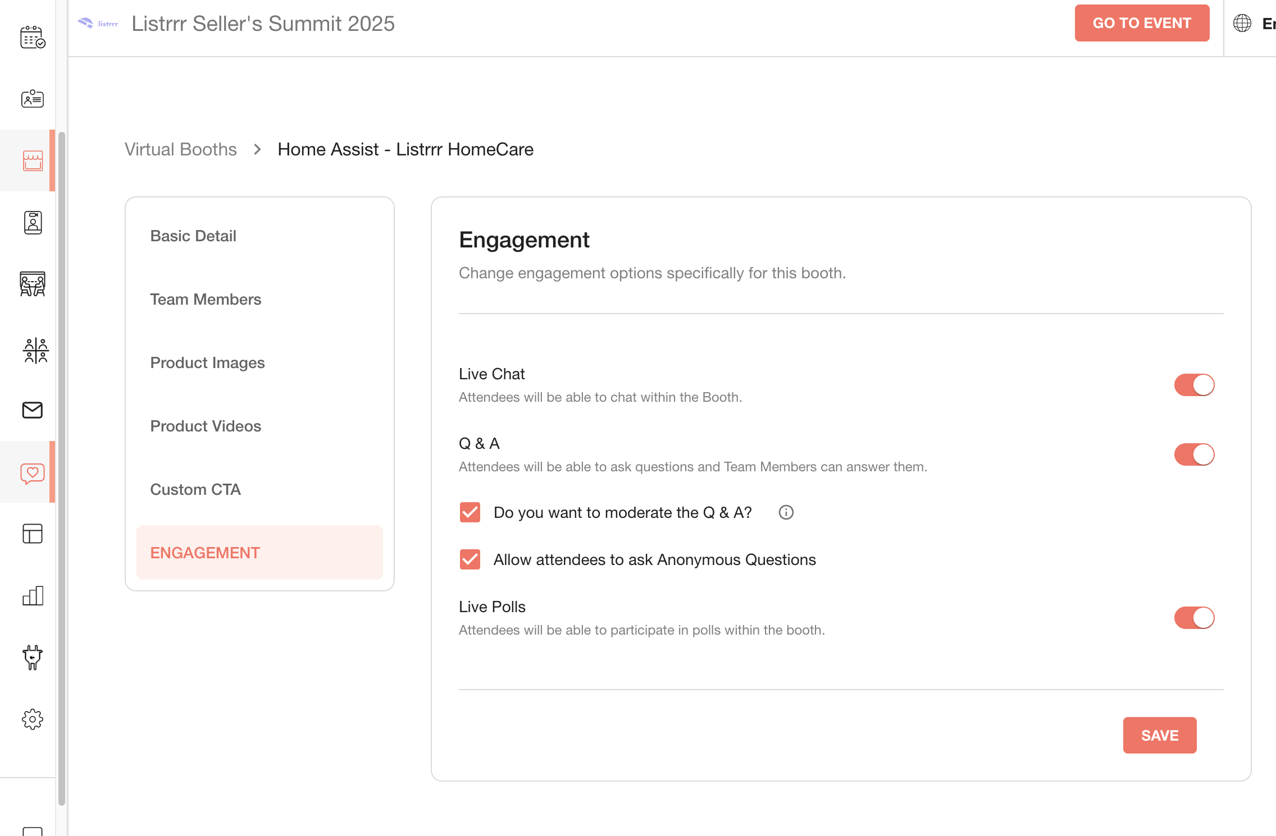Screen dimensions: 1276x836
Task: Select the ENGAGEMENT section
Action: (x=259, y=553)
